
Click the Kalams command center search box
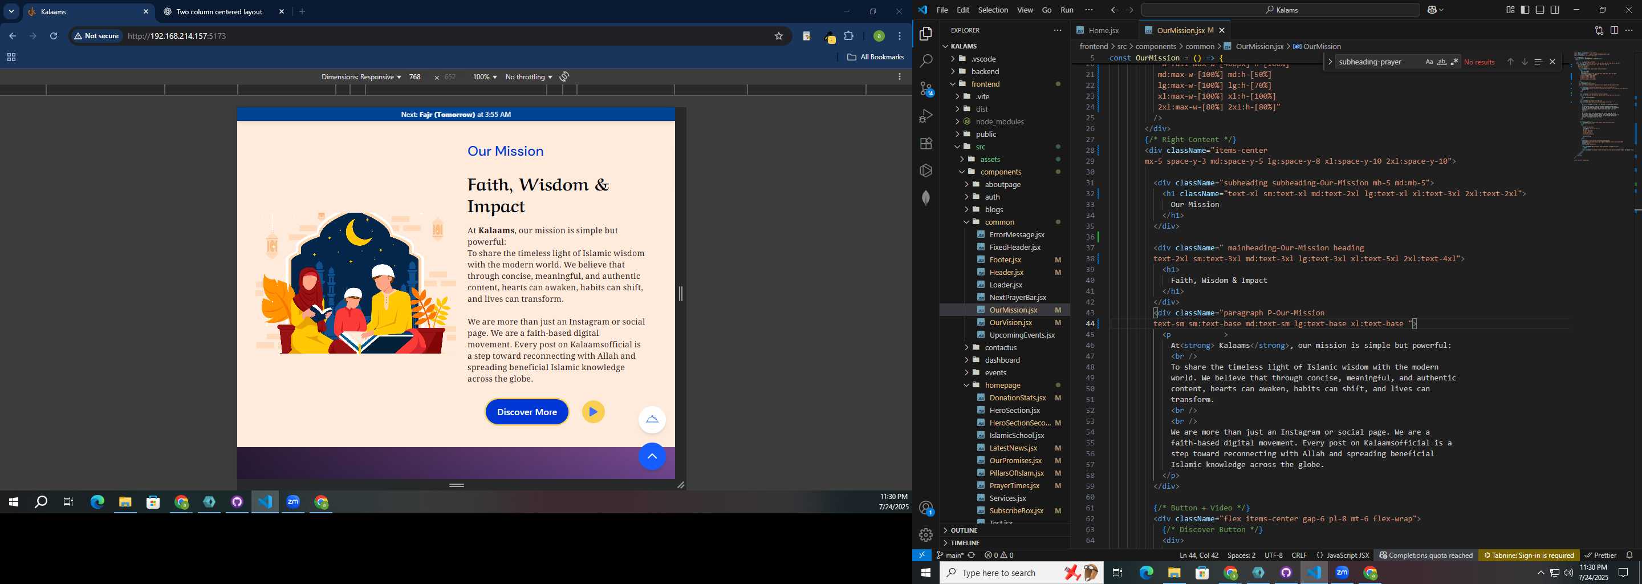[1280, 10]
